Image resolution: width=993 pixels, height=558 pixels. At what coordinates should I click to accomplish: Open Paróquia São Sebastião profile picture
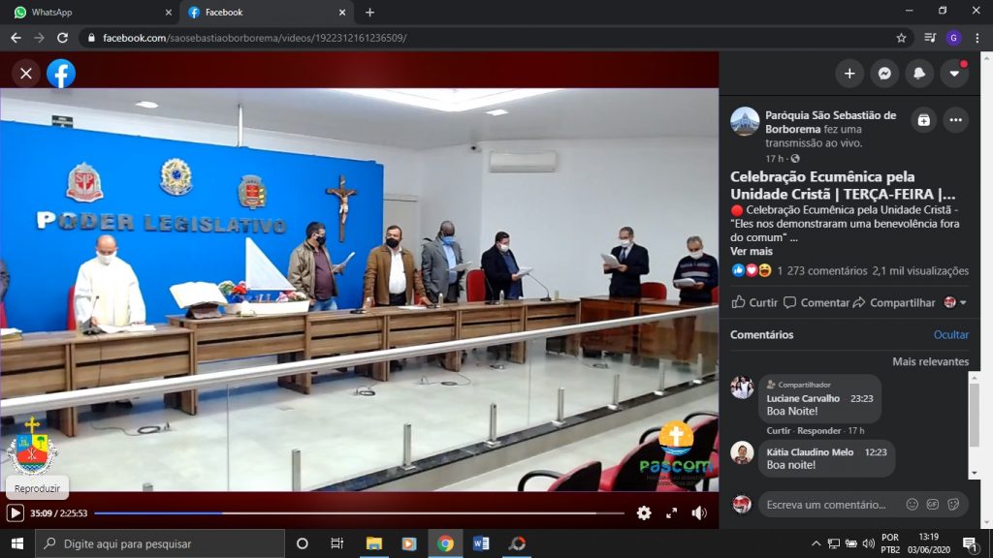click(x=745, y=121)
